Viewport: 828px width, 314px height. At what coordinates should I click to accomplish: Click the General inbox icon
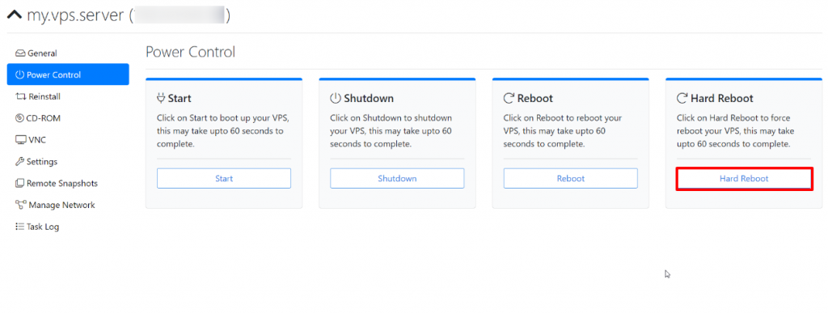[x=20, y=53]
